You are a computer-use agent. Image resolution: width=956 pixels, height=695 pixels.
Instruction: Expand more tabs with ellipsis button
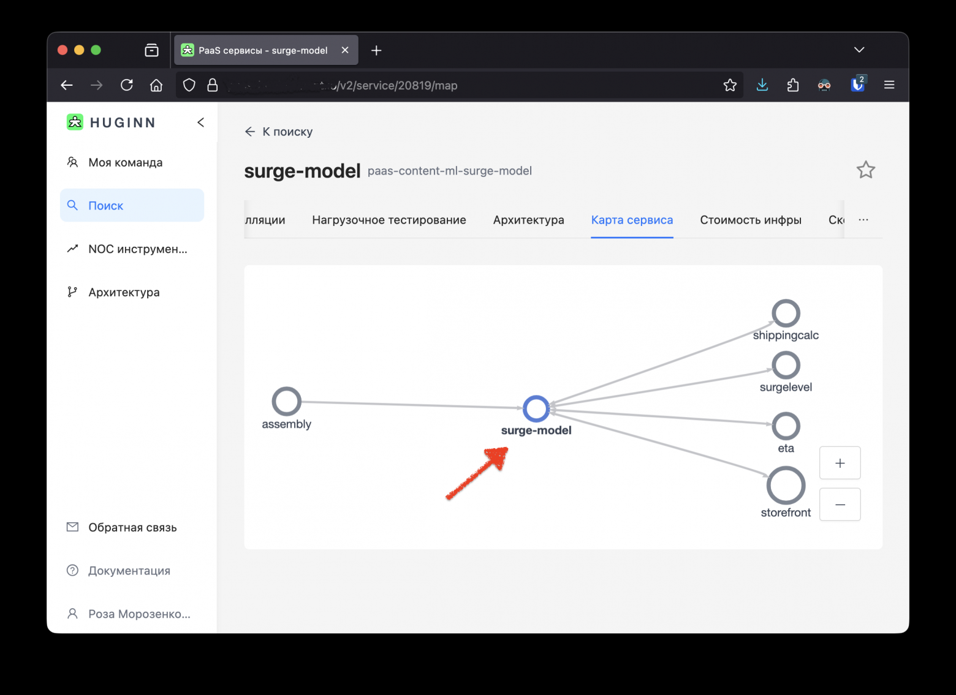(x=863, y=220)
